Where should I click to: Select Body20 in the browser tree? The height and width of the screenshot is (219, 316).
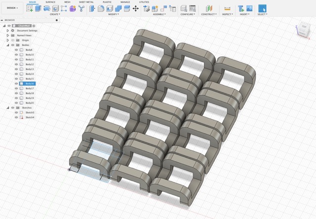tap(30, 103)
